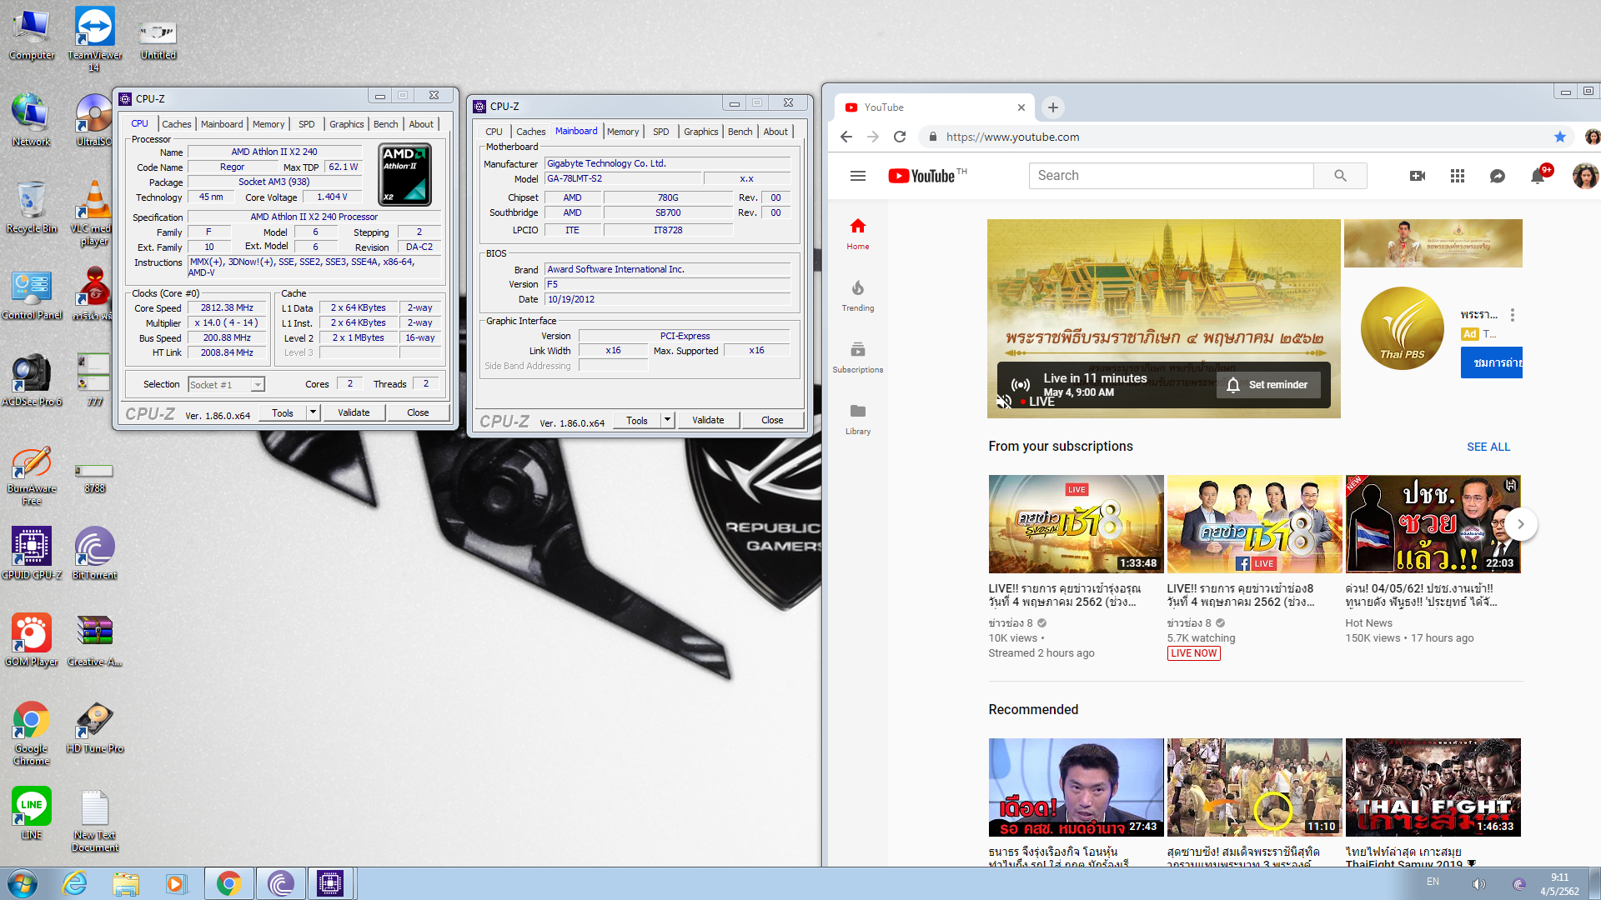The height and width of the screenshot is (900, 1601).
Task: Open LINE desktop shortcut
Action: click(x=32, y=813)
